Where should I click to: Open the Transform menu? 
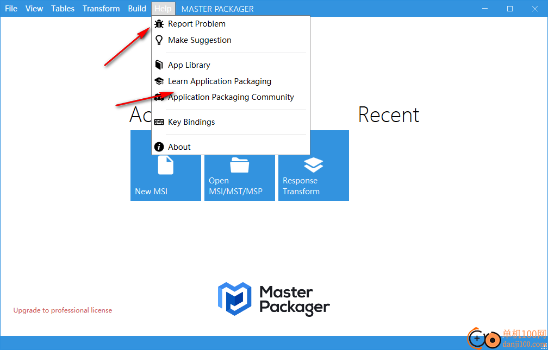(101, 9)
